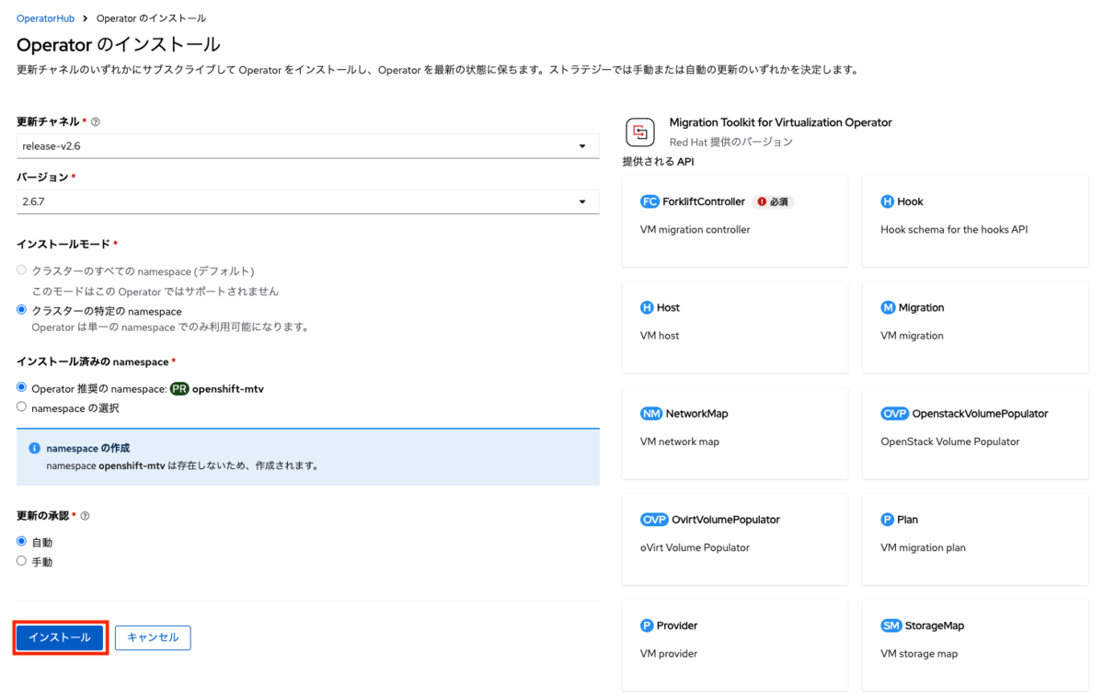Click 'VM storage map' description text
This screenshot has width=1104, height=700.
click(x=919, y=653)
